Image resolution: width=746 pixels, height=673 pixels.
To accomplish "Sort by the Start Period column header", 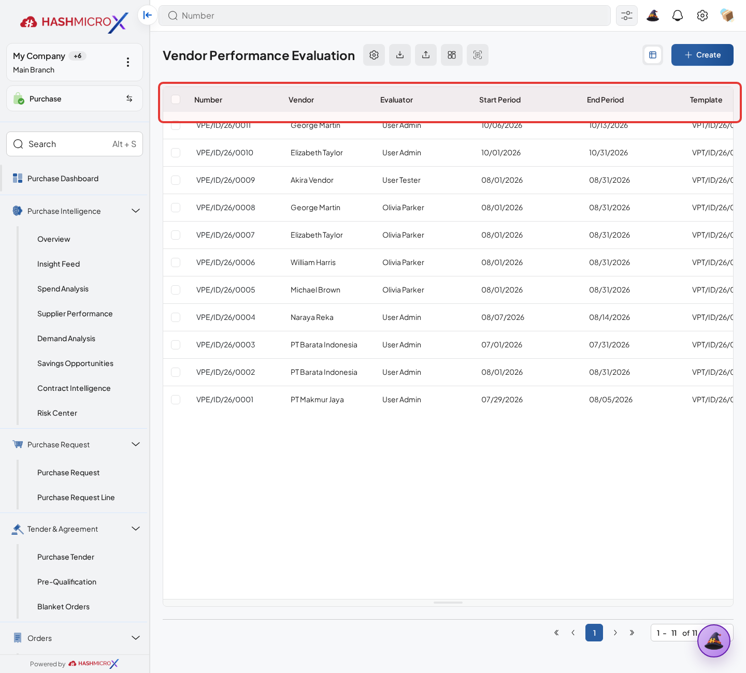I will pyautogui.click(x=500, y=100).
